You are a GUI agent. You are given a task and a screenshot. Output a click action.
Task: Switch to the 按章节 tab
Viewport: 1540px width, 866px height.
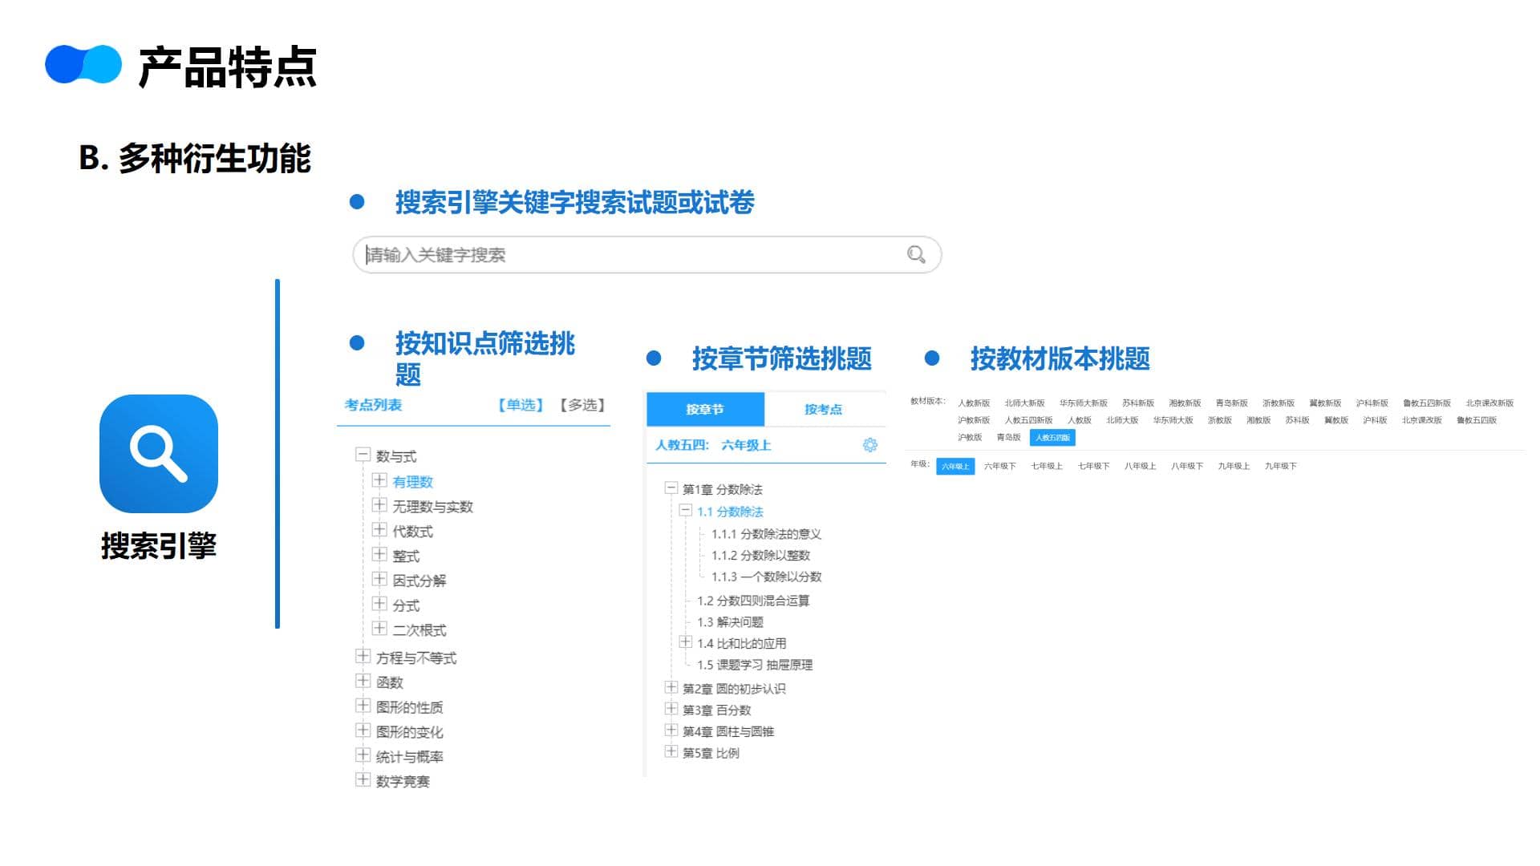point(705,410)
